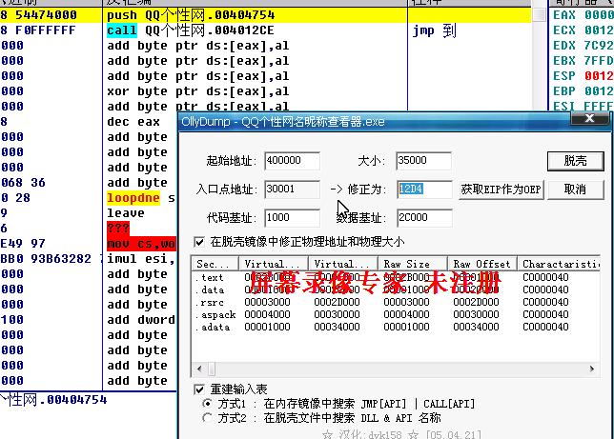
Task: Select the dec eax instruction line
Action: [133, 122]
